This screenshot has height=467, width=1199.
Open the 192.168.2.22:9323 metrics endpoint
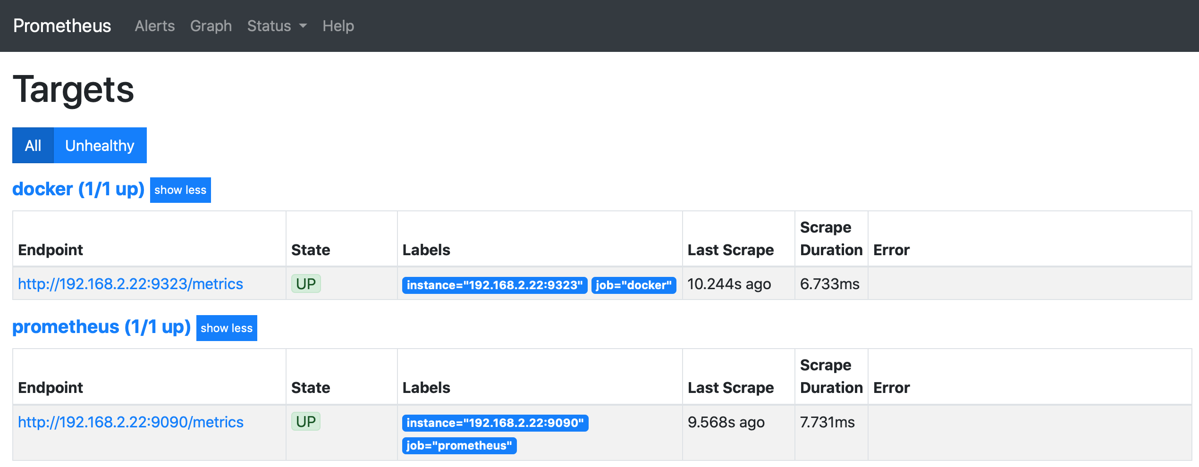[x=130, y=284]
